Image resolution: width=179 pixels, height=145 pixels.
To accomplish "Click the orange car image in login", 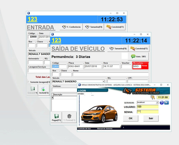I will click(x=99, y=114).
